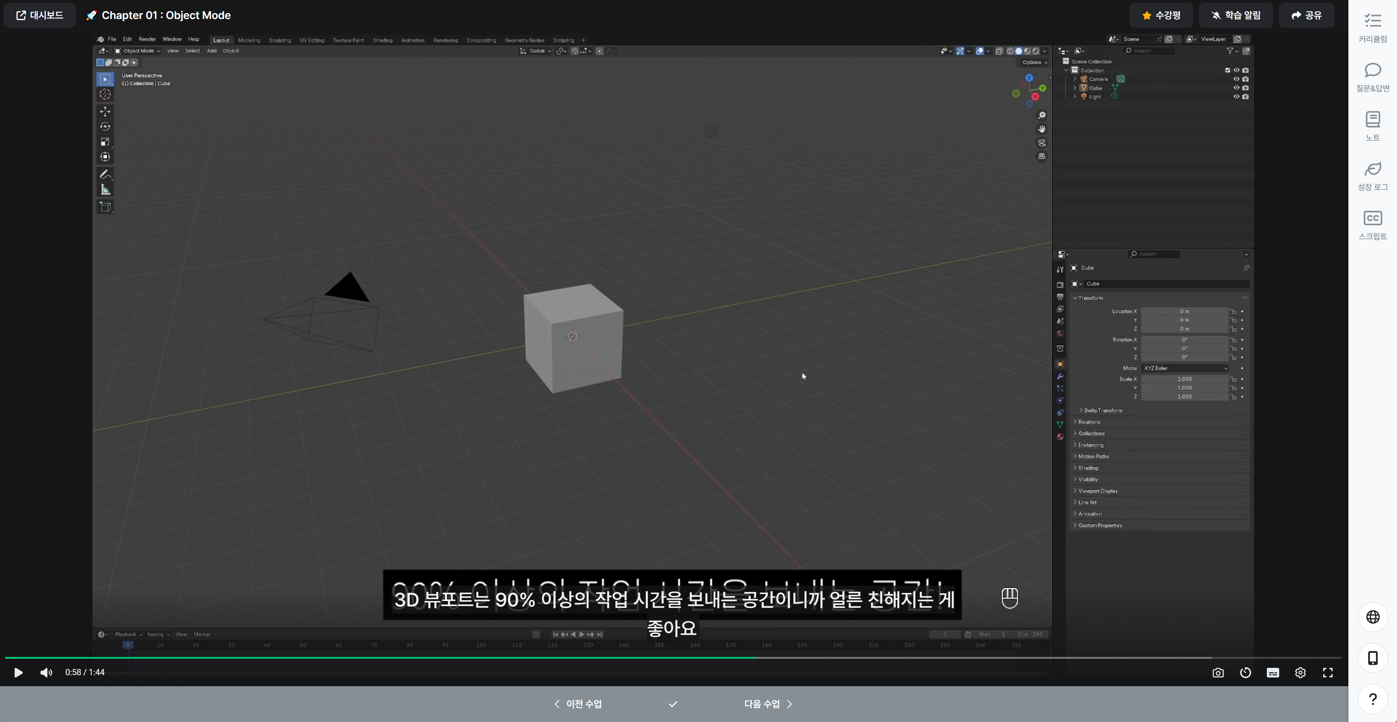Switch perspective/orthographic grid icon
The image size is (1397, 722).
click(1042, 156)
